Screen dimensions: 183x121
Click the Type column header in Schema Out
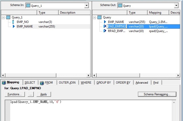[137, 13]
